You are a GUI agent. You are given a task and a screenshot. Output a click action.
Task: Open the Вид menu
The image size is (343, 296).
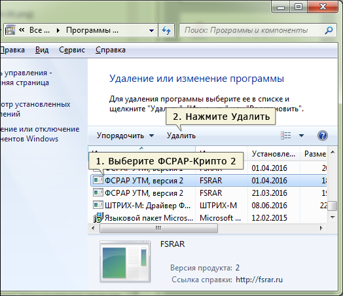[x=42, y=50]
